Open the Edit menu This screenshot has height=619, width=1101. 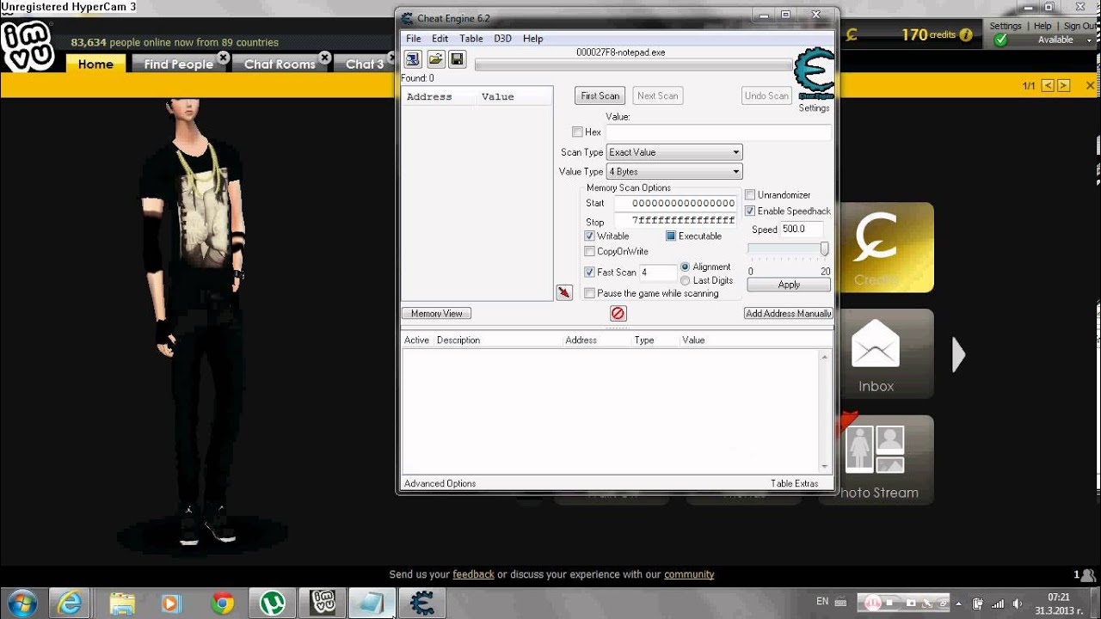[x=440, y=39]
